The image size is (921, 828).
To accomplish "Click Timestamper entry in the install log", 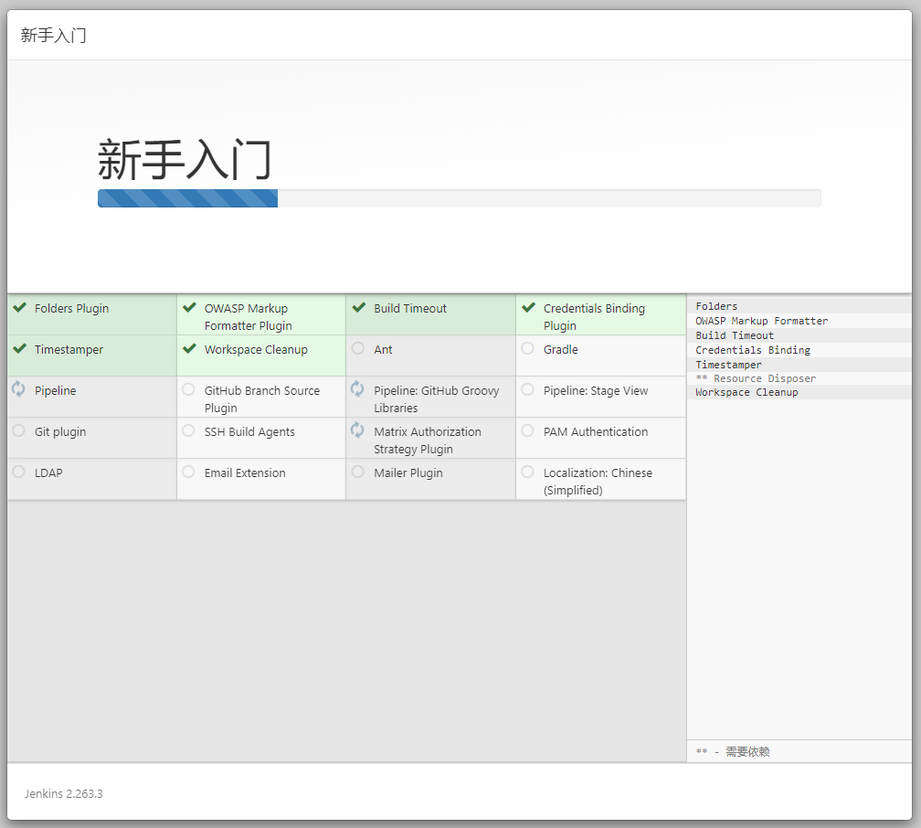I will 728,365.
